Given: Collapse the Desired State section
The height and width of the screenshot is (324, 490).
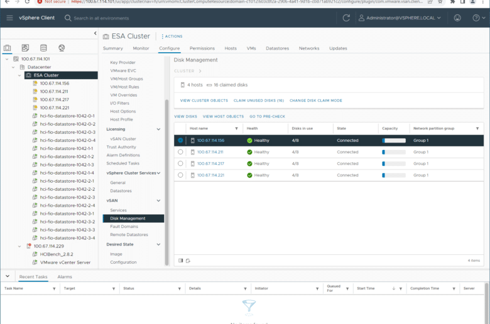Looking at the screenshot, I should click(x=158, y=244).
